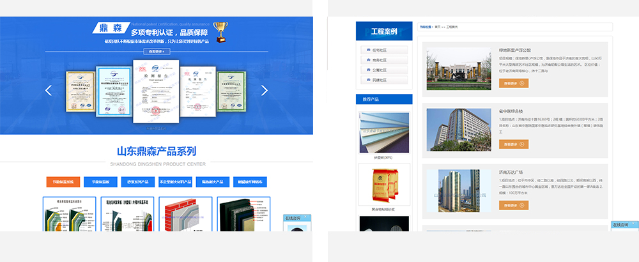Screen dimensions: 639x262
Task: Select the orange 节能保温系统 product tab
Action: [x=63, y=182]
